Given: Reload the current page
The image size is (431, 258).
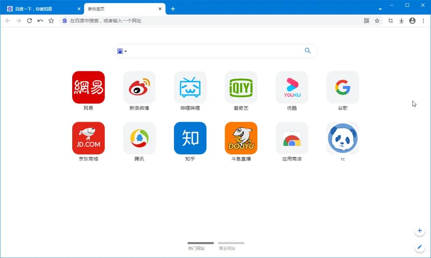Looking at the screenshot, I should pyautogui.click(x=30, y=21).
